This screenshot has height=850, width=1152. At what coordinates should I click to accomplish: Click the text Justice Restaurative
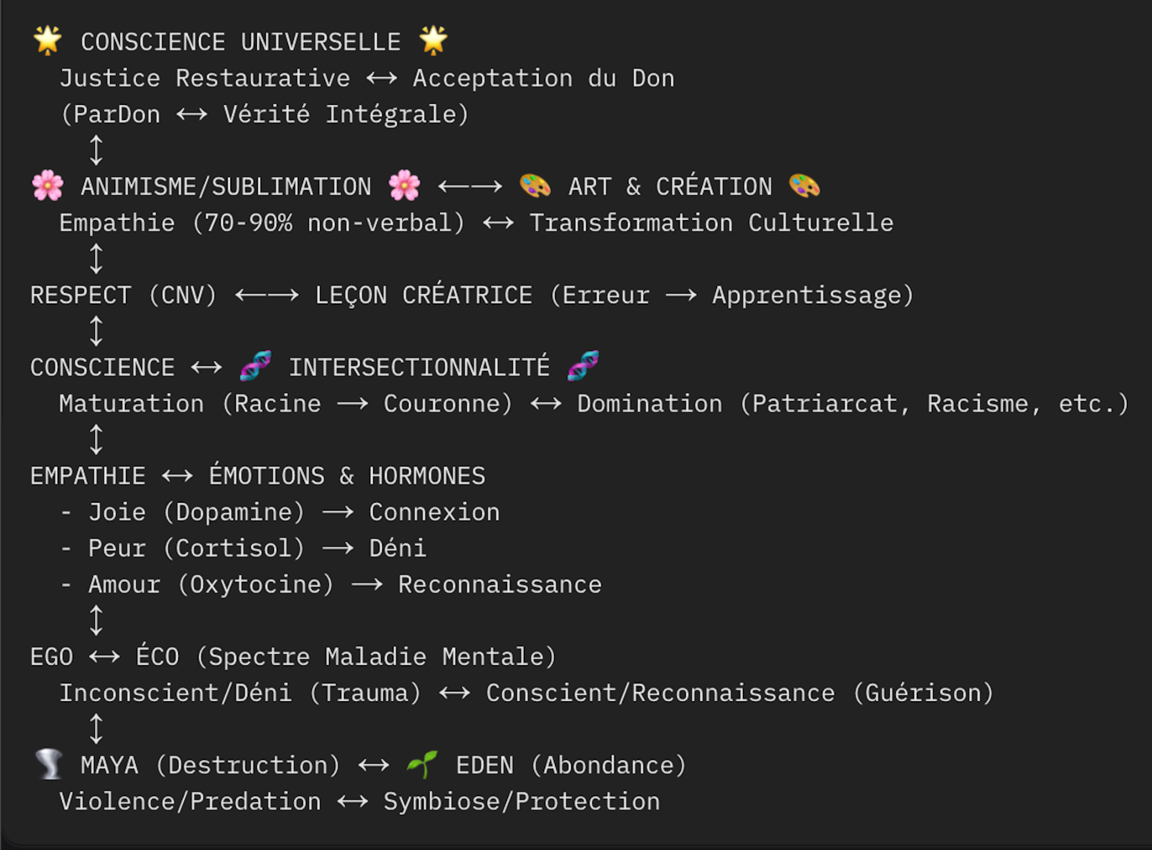pos(205,79)
